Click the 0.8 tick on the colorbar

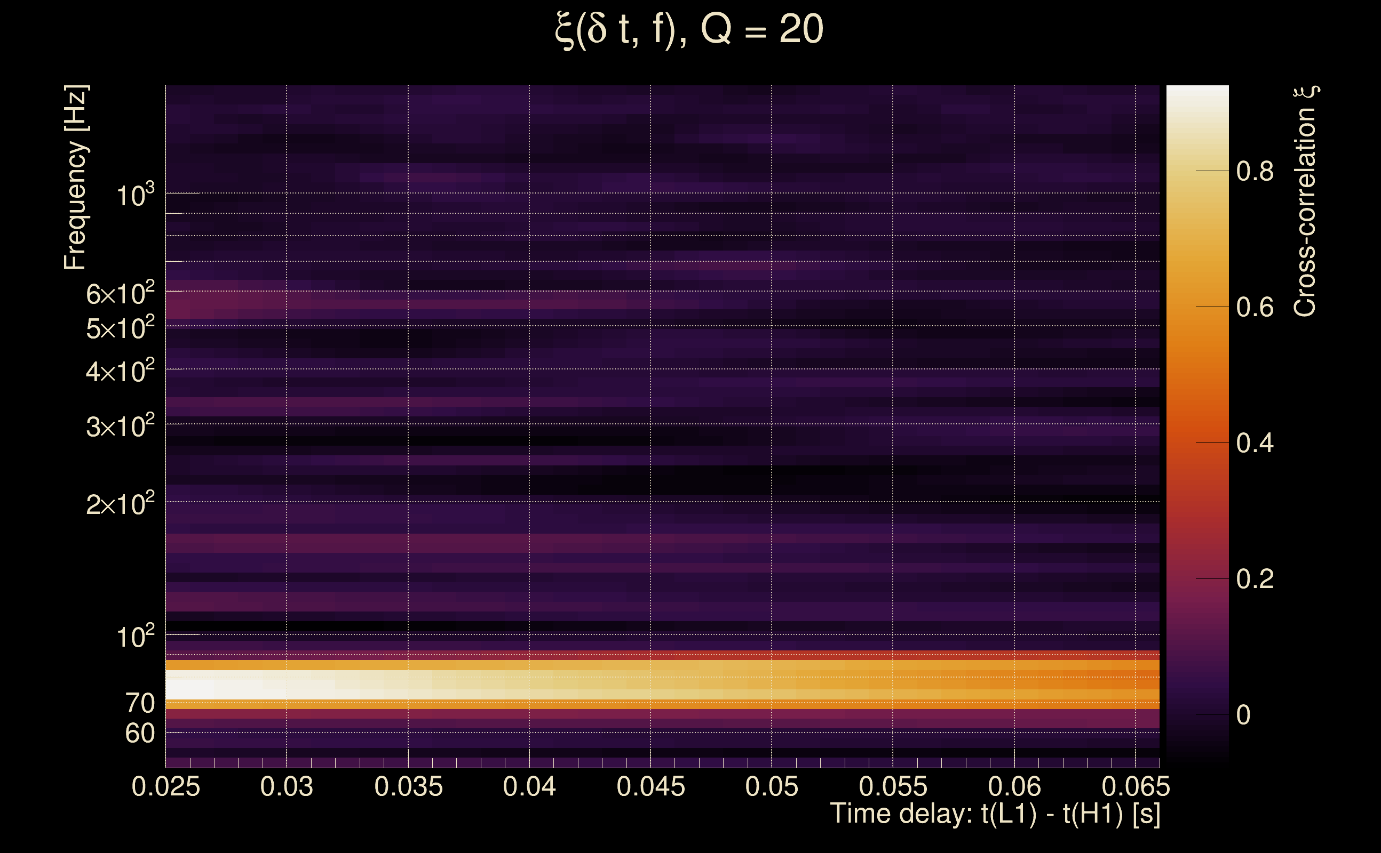pyautogui.click(x=1255, y=171)
